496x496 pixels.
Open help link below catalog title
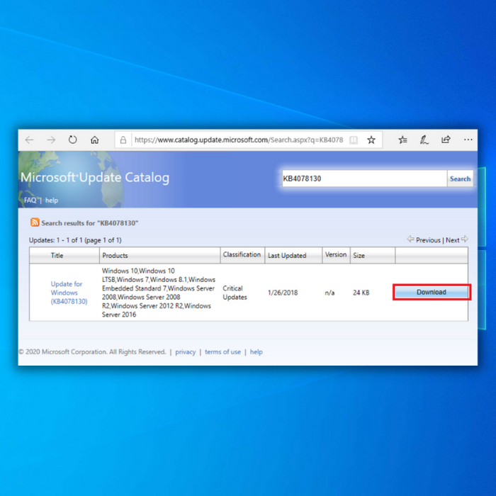[52, 201]
